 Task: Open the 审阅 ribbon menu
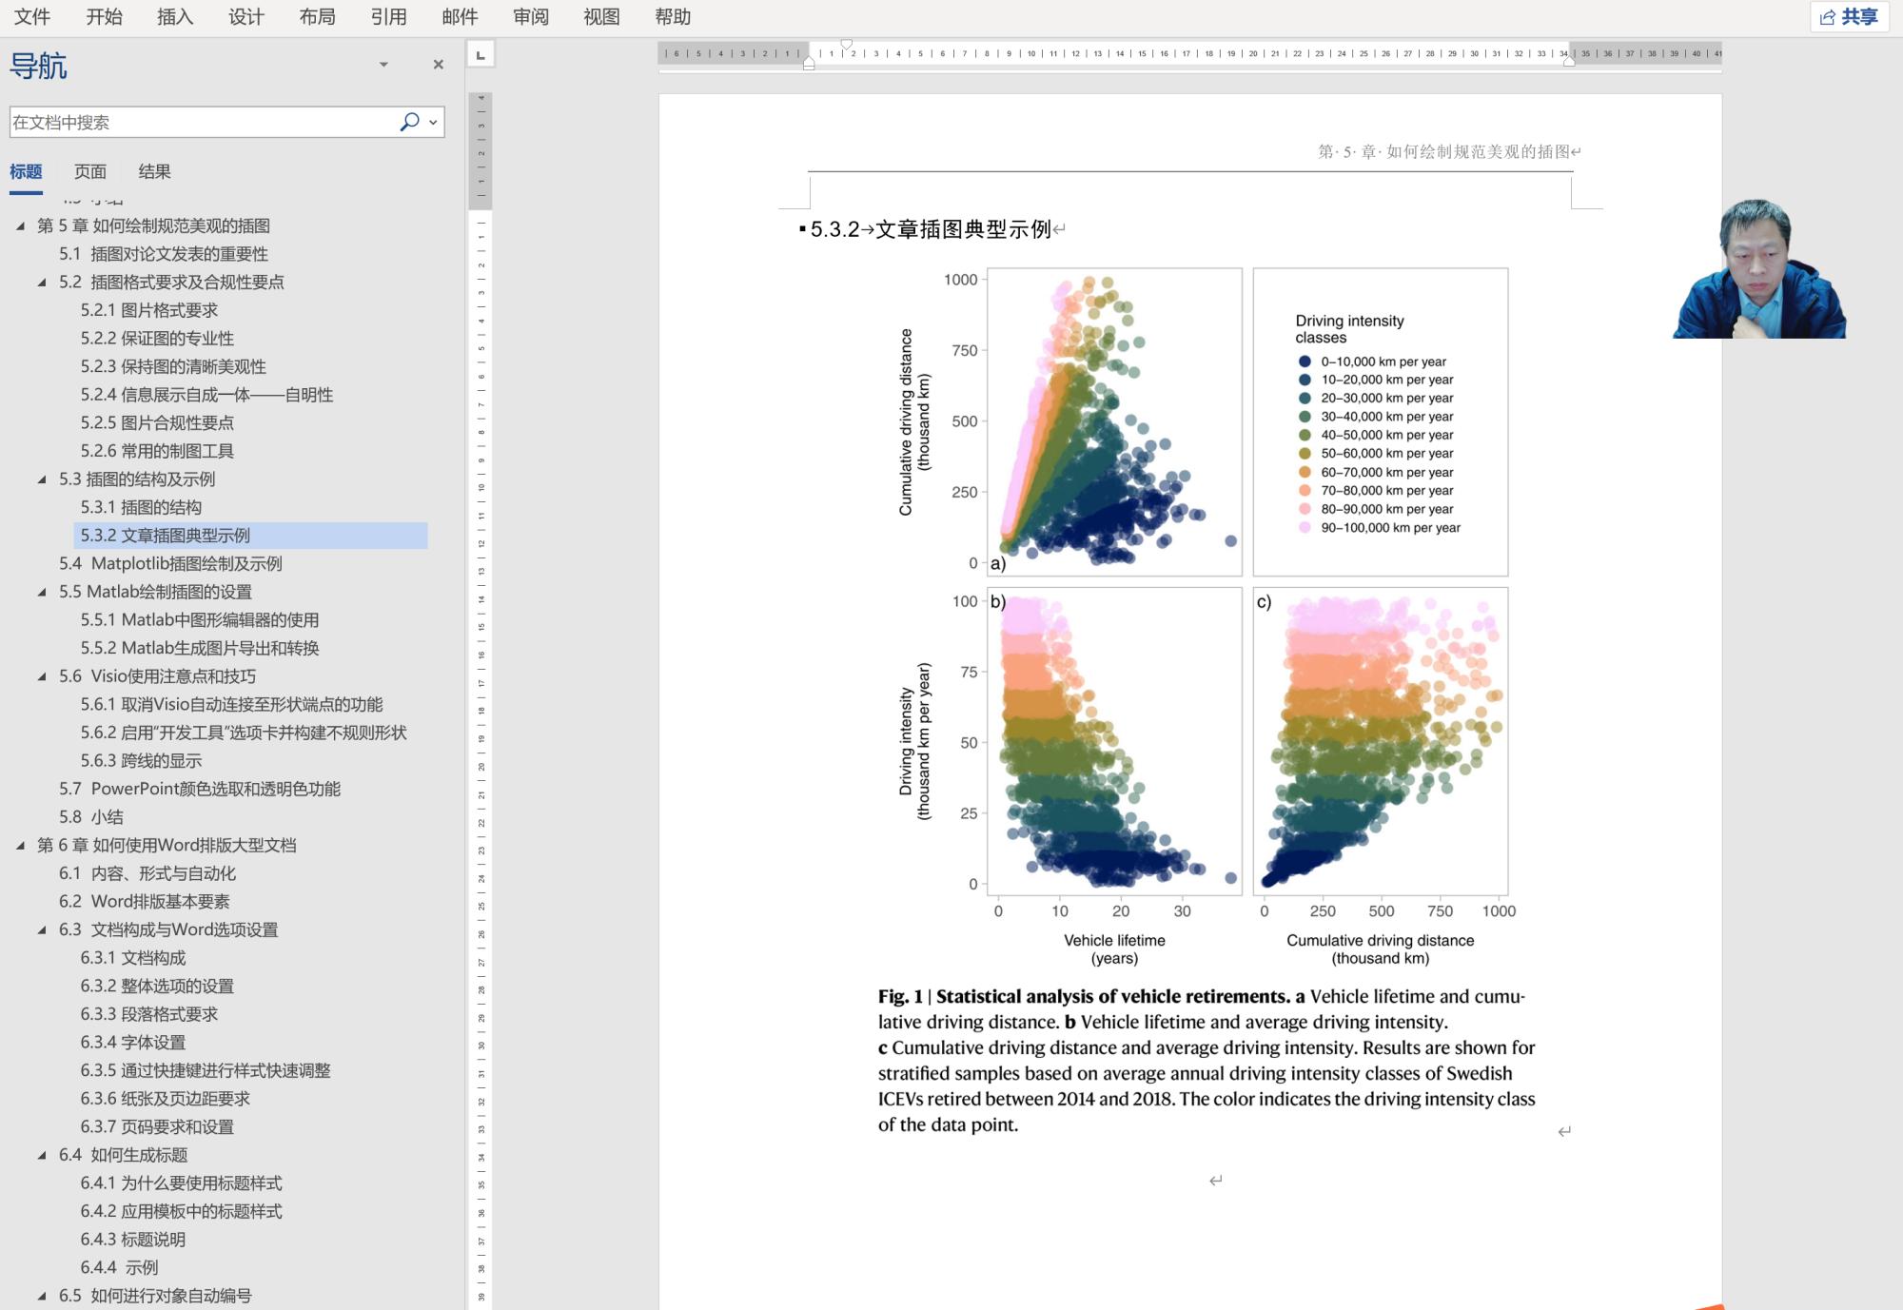[x=530, y=17]
